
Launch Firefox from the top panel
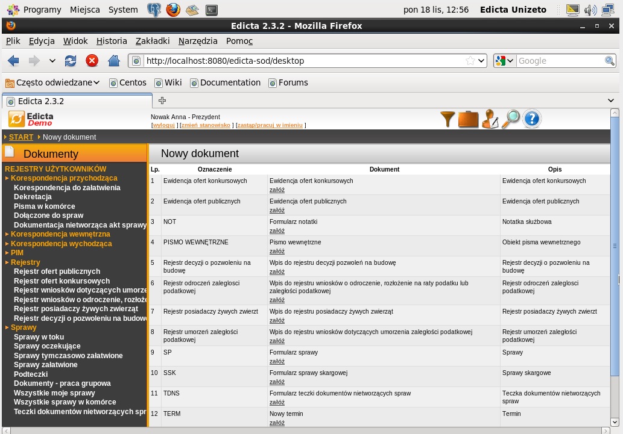pyautogui.click(x=173, y=10)
